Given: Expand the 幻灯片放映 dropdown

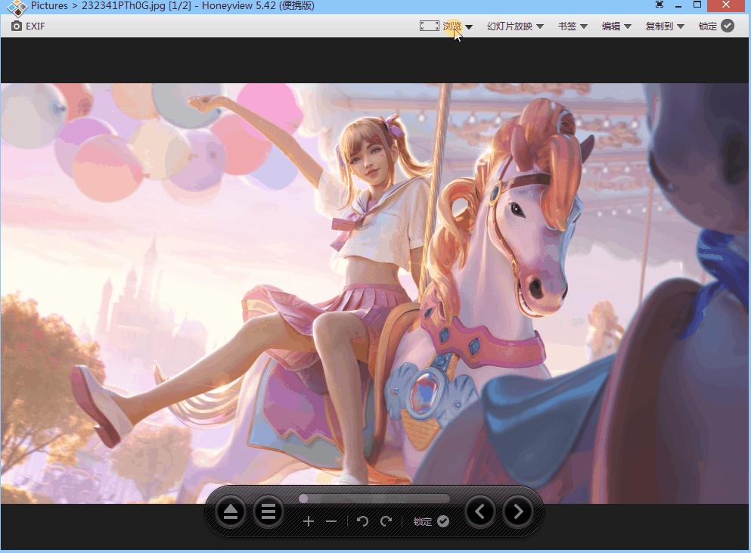Looking at the screenshot, I should tap(515, 26).
